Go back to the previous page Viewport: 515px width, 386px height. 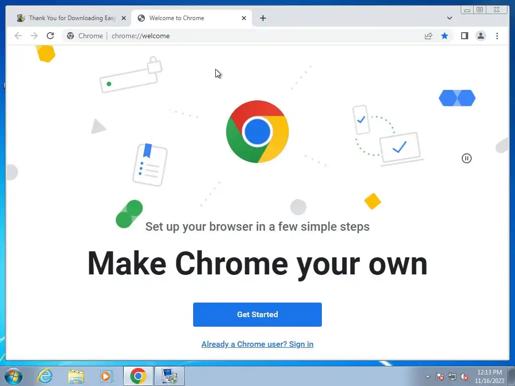tap(18, 36)
